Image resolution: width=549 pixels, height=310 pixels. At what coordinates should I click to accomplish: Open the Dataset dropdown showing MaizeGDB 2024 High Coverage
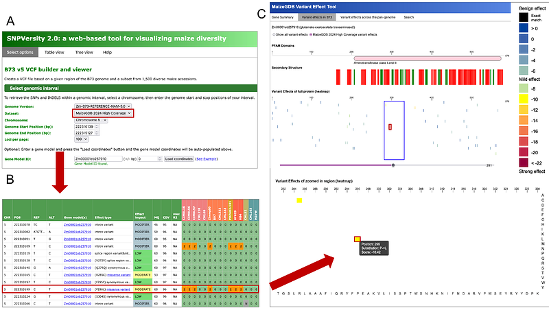pos(103,113)
